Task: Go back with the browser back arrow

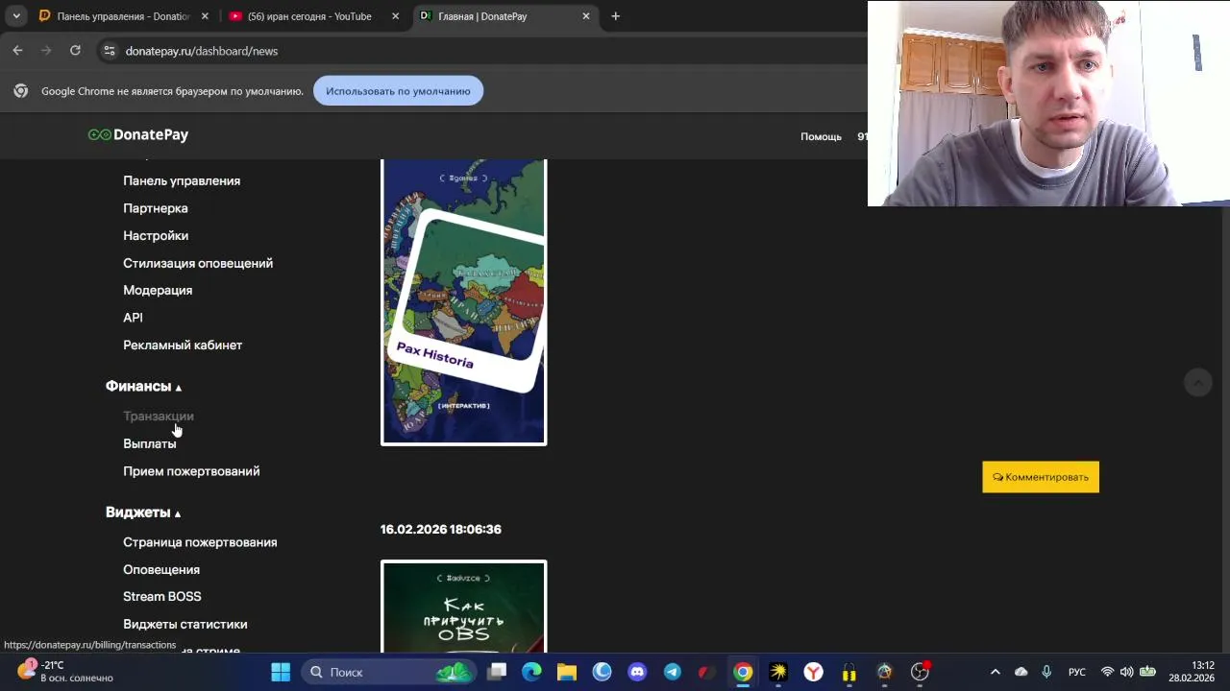Action: [17, 51]
